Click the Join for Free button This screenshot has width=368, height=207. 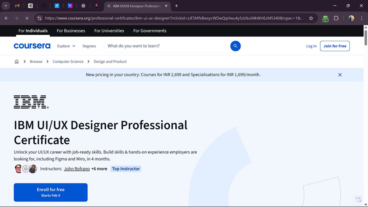(335, 46)
